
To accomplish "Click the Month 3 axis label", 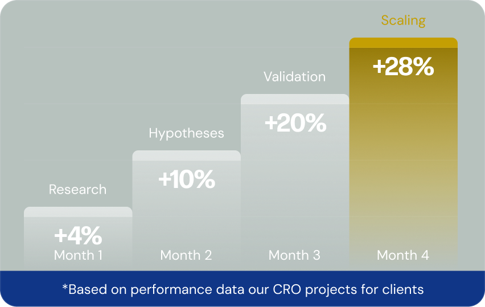I will [294, 255].
